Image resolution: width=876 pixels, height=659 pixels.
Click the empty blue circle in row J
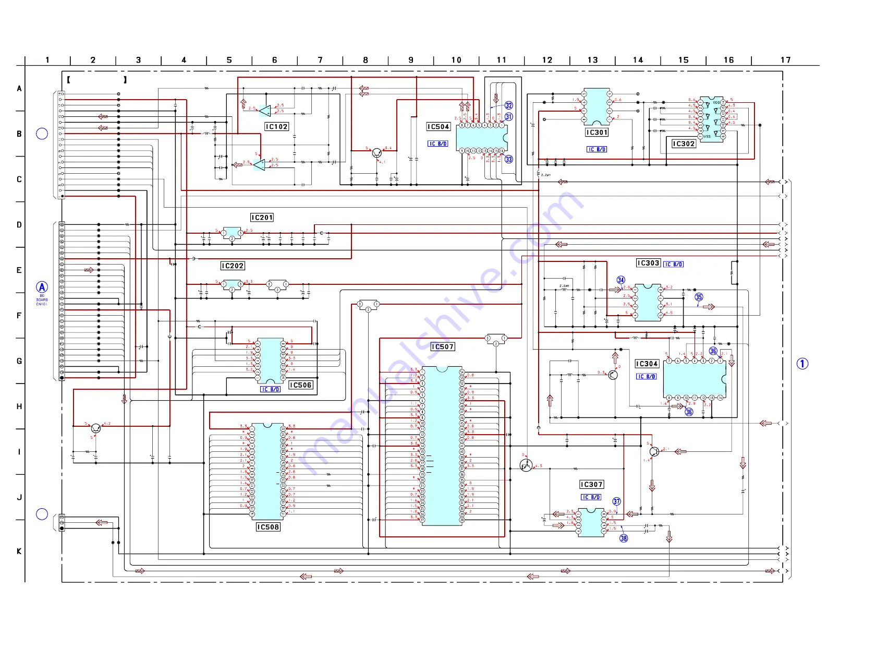42,514
